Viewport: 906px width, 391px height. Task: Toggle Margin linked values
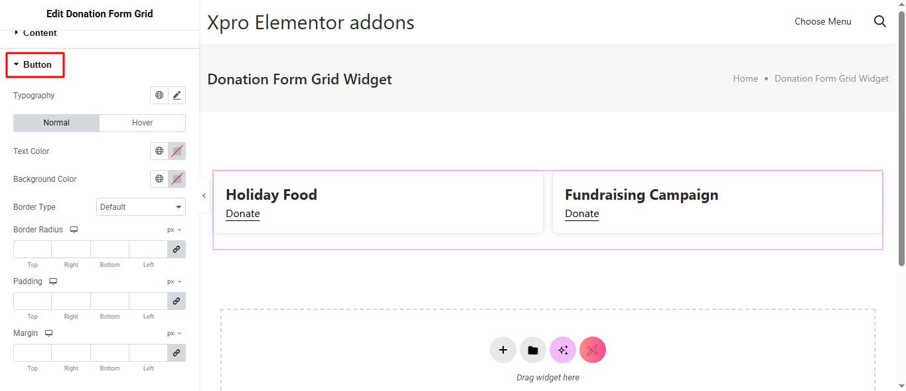(x=177, y=353)
